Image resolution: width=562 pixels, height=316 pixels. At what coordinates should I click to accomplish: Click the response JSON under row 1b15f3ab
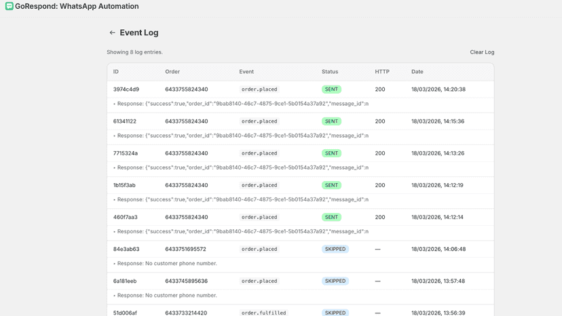(x=241, y=199)
